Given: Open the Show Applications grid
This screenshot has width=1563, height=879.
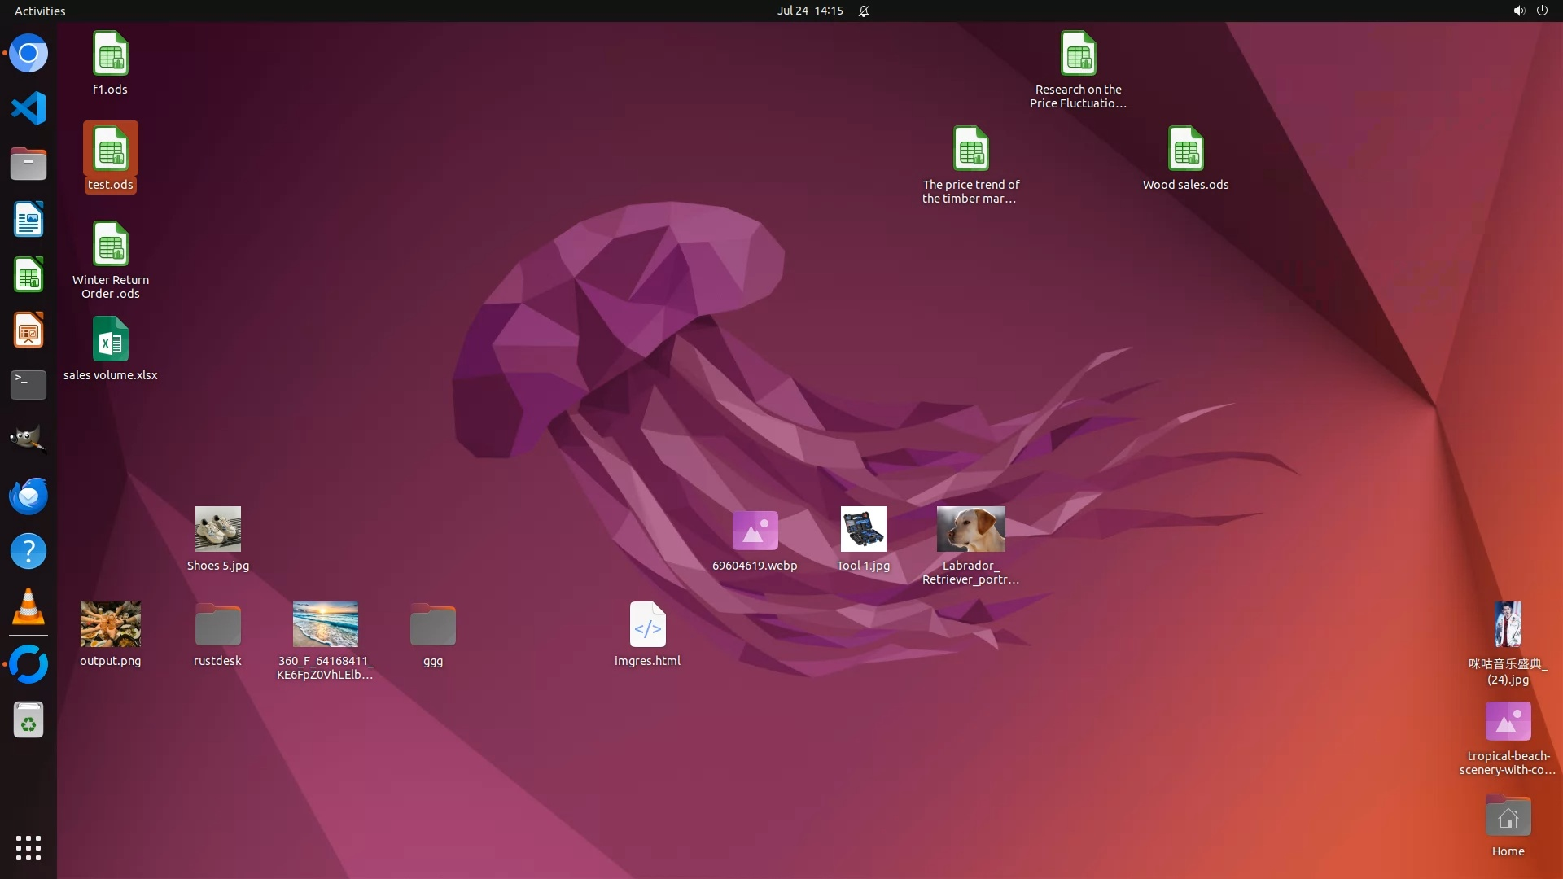Looking at the screenshot, I should (28, 848).
